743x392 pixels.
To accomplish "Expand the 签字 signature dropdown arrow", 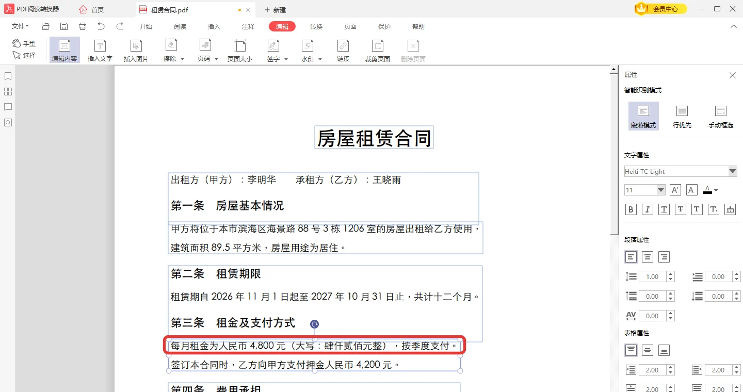I will click(286, 59).
